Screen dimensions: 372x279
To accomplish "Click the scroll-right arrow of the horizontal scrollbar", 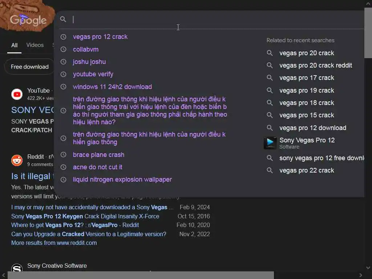I will tap(361, 275).
